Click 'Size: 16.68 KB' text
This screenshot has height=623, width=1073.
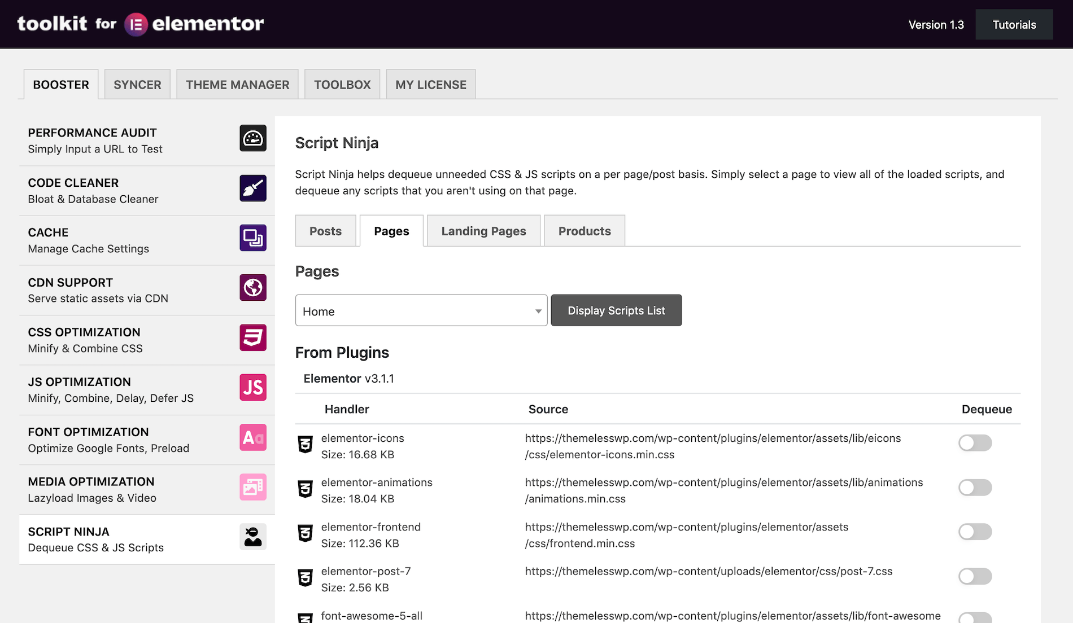point(357,455)
